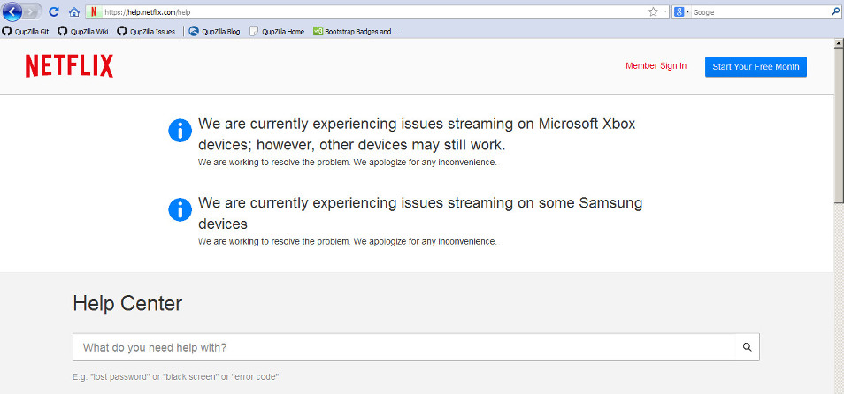
Task: Open the dropdown arrow beside the bookmark star
Action: [x=664, y=12]
